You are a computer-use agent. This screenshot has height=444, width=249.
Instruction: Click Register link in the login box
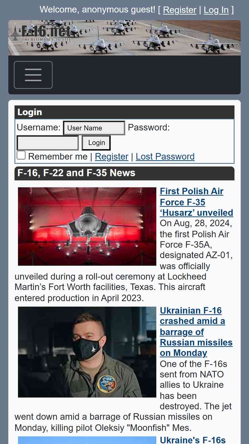[x=112, y=156]
